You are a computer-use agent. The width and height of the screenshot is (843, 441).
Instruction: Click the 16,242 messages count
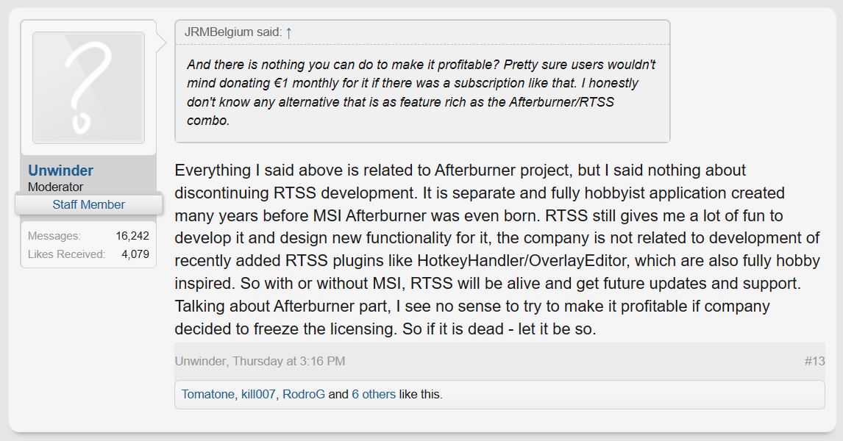point(132,236)
